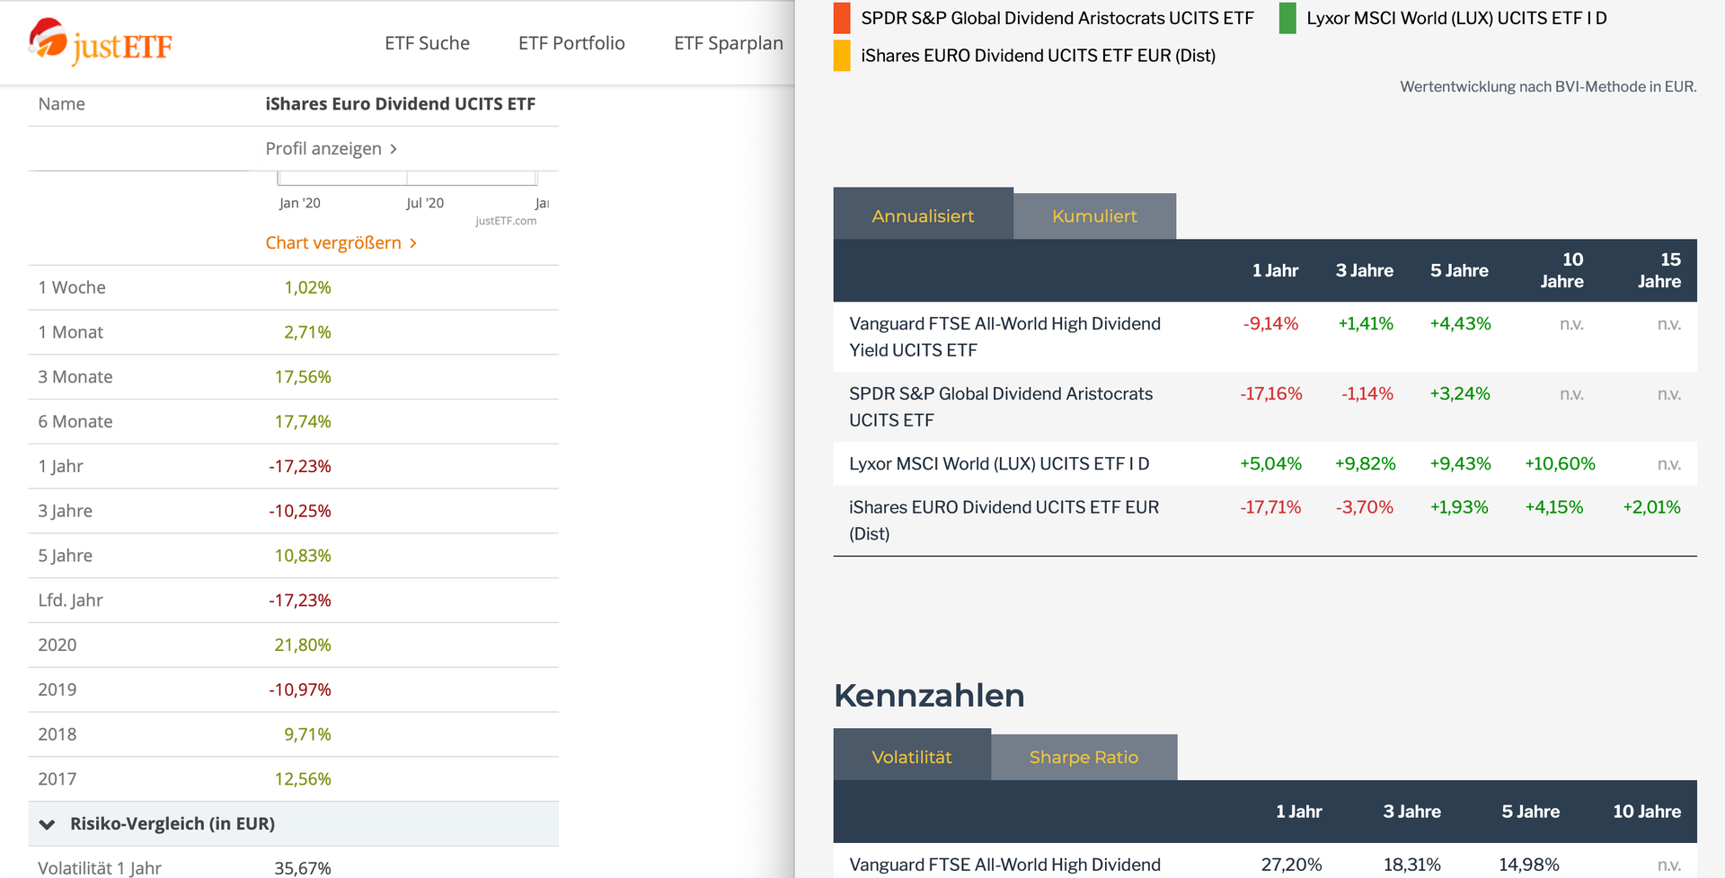This screenshot has height=878, width=1725.
Task: Select the Volatilität tab under Kennzahlen
Action: click(x=911, y=757)
